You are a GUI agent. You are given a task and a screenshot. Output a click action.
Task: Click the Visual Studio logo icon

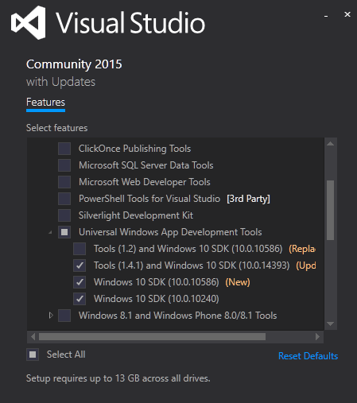coord(28,23)
